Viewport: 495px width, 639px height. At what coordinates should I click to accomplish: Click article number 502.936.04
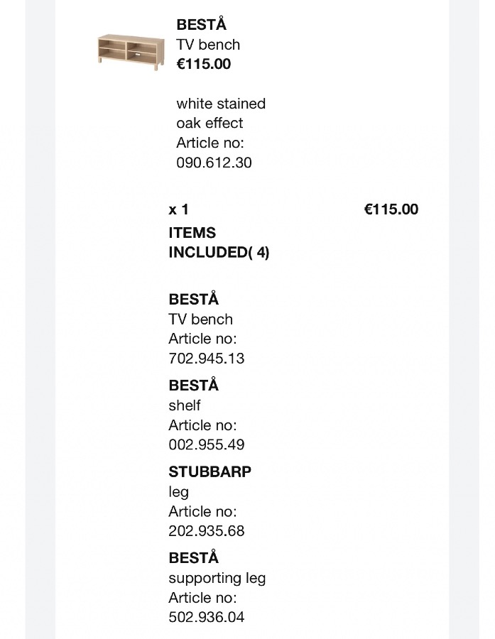pyautogui.click(x=207, y=617)
